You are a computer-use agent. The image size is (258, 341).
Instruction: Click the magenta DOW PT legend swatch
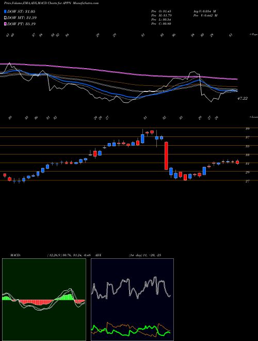pos(5,24)
